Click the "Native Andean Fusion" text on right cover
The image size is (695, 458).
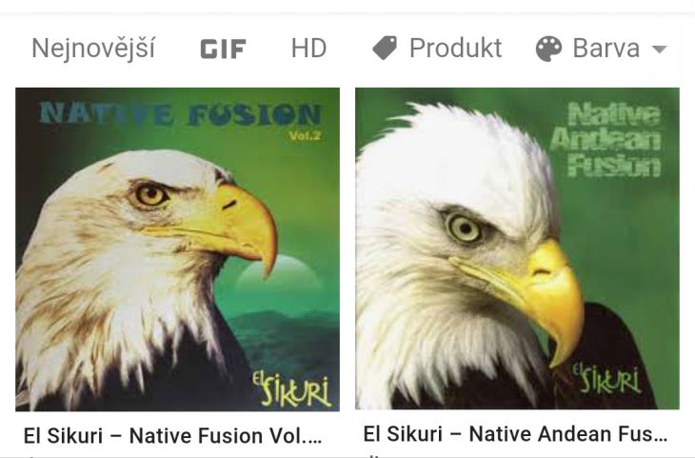click(x=606, y=140)
